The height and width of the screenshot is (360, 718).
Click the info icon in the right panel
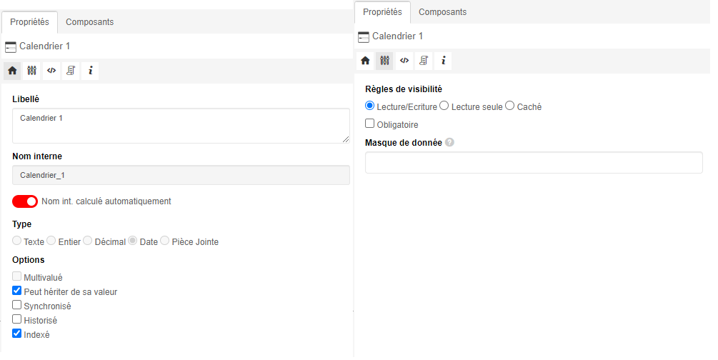point(444,61)
